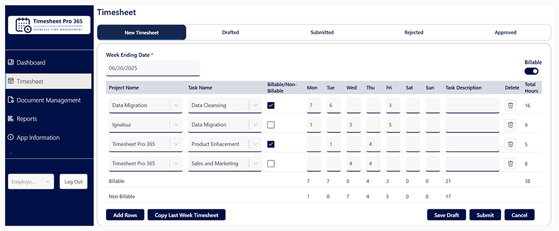Delete the Sales and Marketing row
The width and height of the screenshot is (559, 231).
[x=510, y=163]
